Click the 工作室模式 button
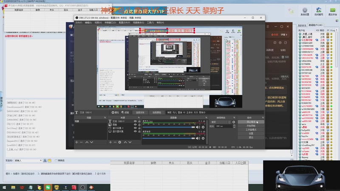The width and height of the screenshot is (340, 191). [251, 130]
